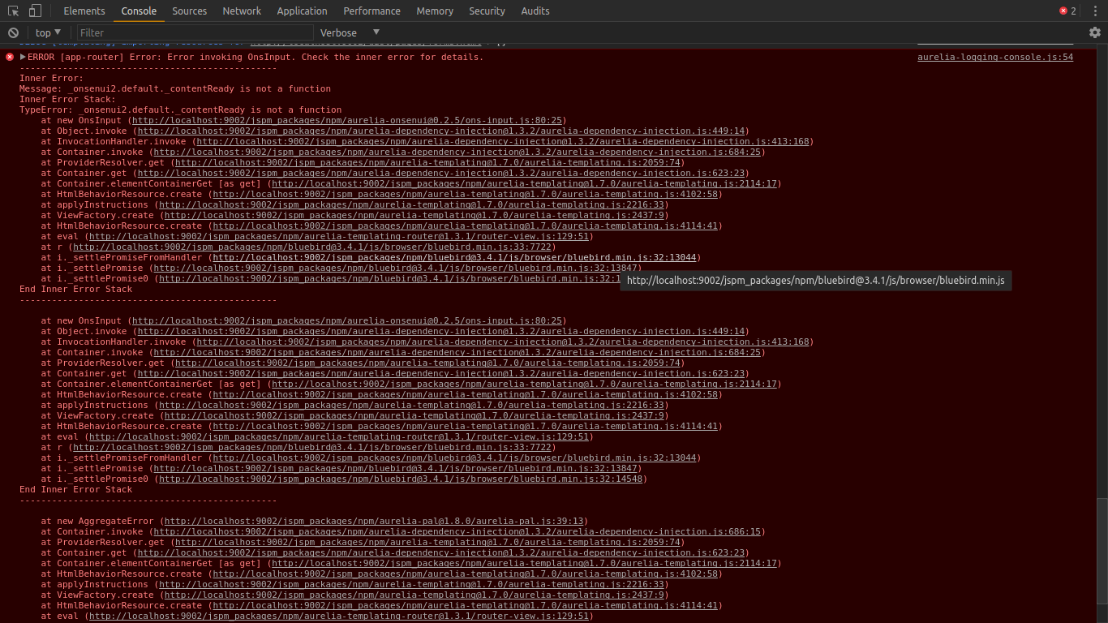Click the red error count badge showing 2
Viewport: 1108px width, 623px height.
(x=1067, y=11)
